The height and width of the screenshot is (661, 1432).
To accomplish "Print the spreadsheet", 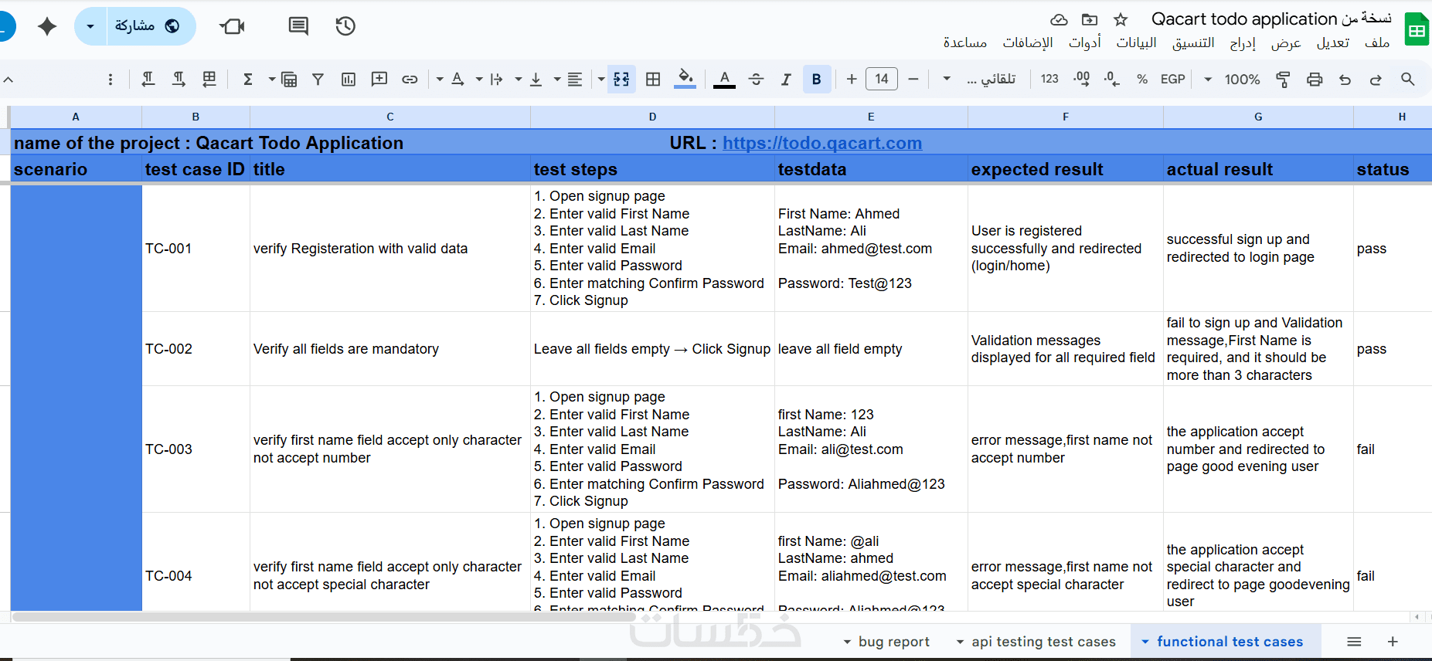I will (1315, 79).
